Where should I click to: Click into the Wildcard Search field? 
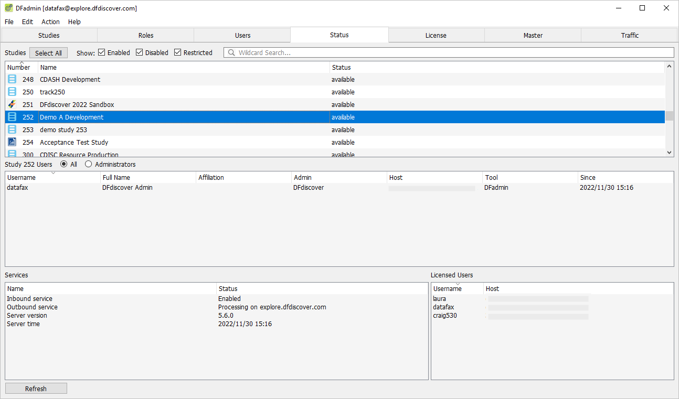point(449,52)
